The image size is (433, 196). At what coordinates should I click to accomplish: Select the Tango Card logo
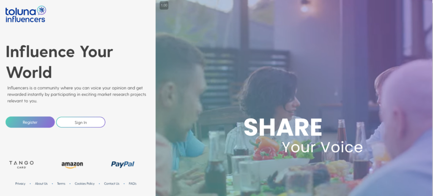point(21,164)
